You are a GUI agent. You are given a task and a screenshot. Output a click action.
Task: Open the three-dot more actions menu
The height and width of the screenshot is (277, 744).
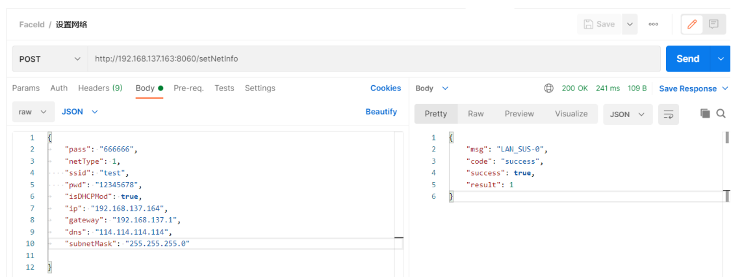[654, 24]
